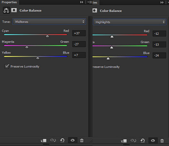Collapse right panel with double-arrow icon
169x146 pixels.
tap(162, 2)
